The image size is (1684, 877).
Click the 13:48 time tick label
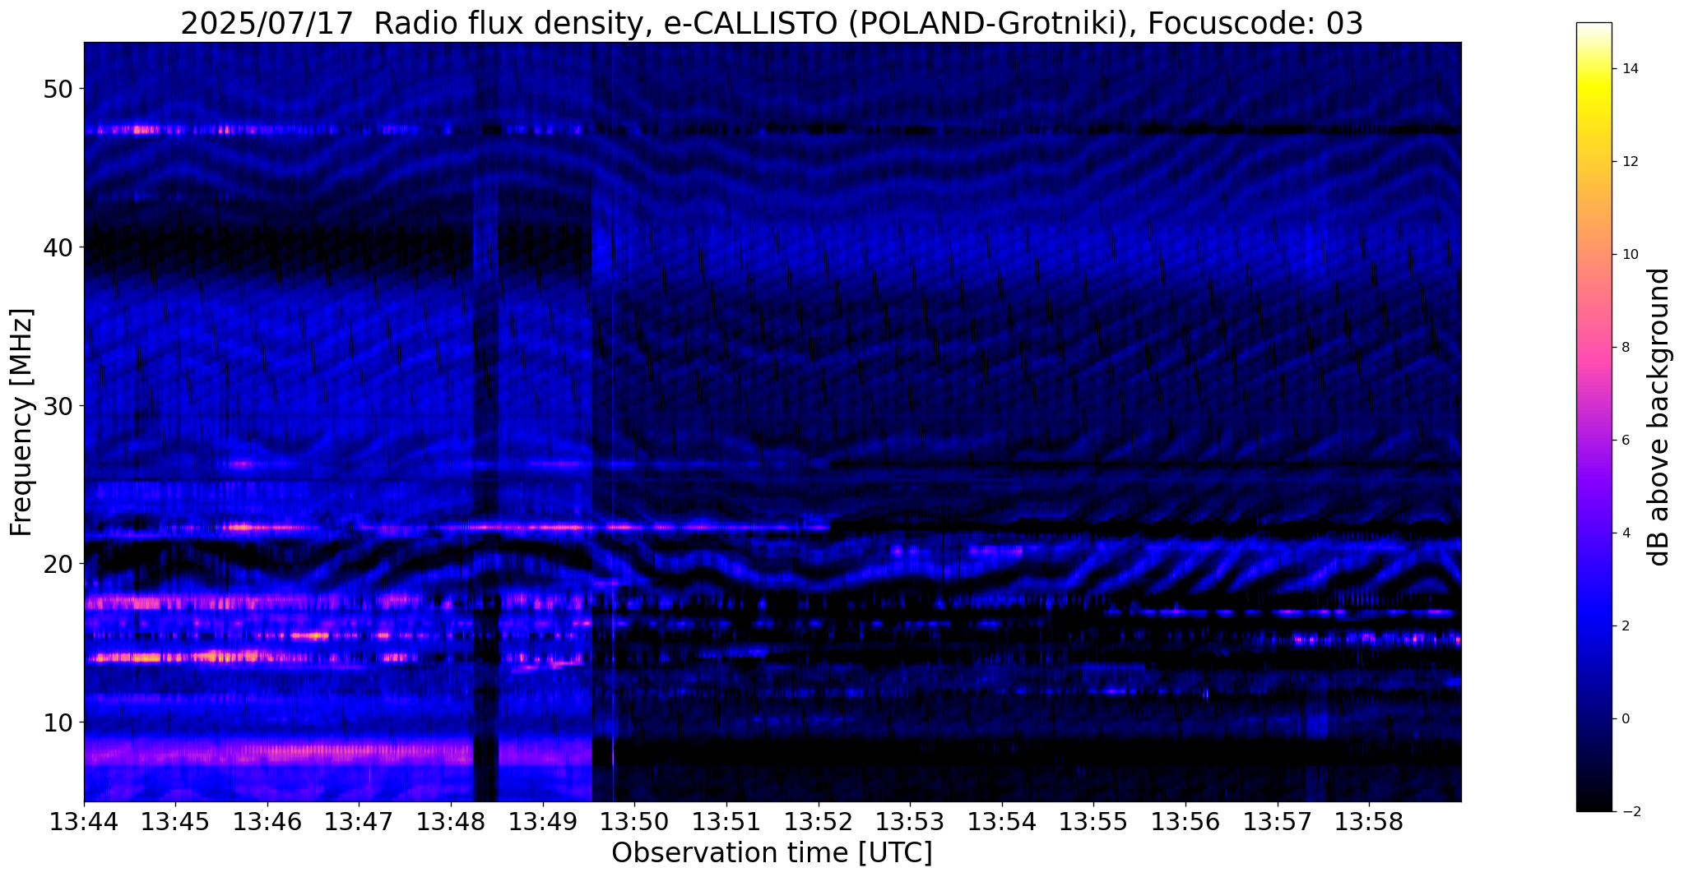[451, 822]
